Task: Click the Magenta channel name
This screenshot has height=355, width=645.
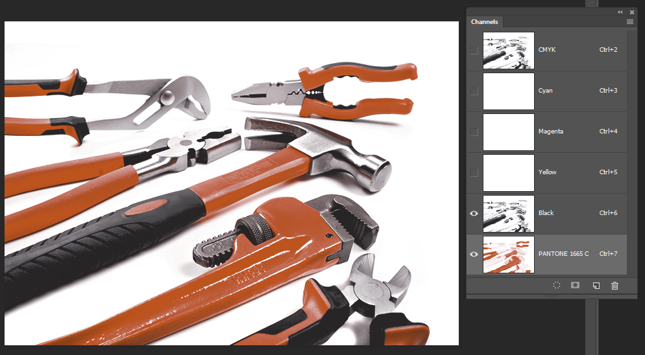Action: click(x=551, y=132)
